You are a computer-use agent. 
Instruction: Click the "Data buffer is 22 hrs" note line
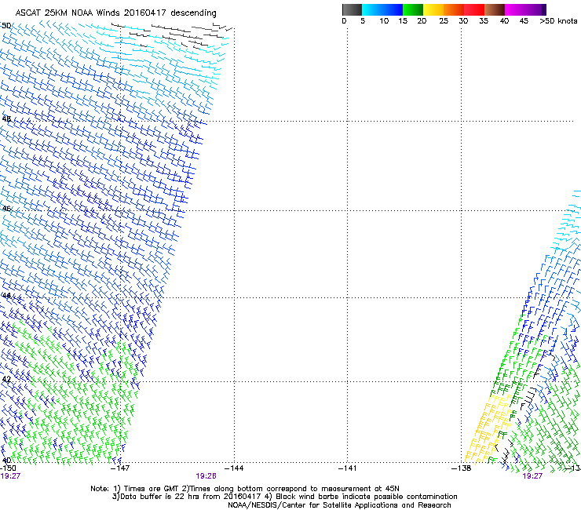284,497
